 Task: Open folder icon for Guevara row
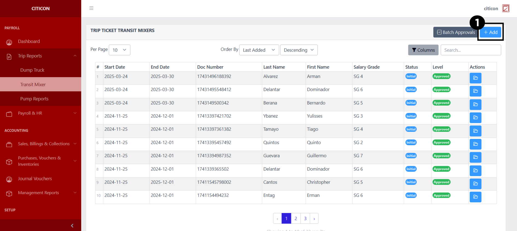(x=475, y=157)
